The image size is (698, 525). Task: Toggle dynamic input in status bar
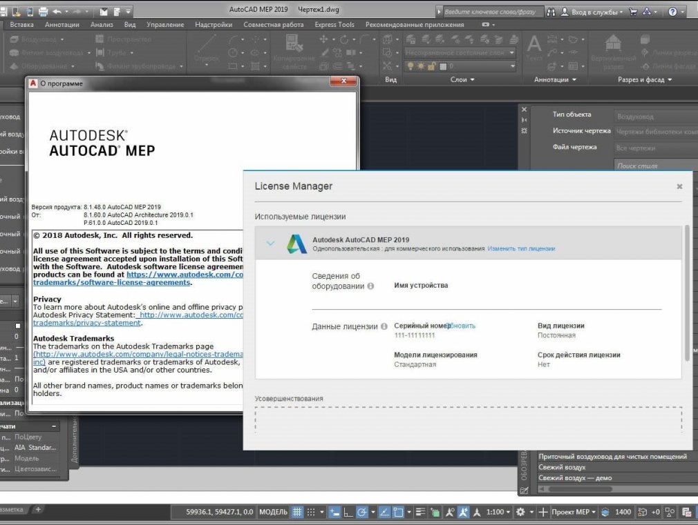point(334,512)
